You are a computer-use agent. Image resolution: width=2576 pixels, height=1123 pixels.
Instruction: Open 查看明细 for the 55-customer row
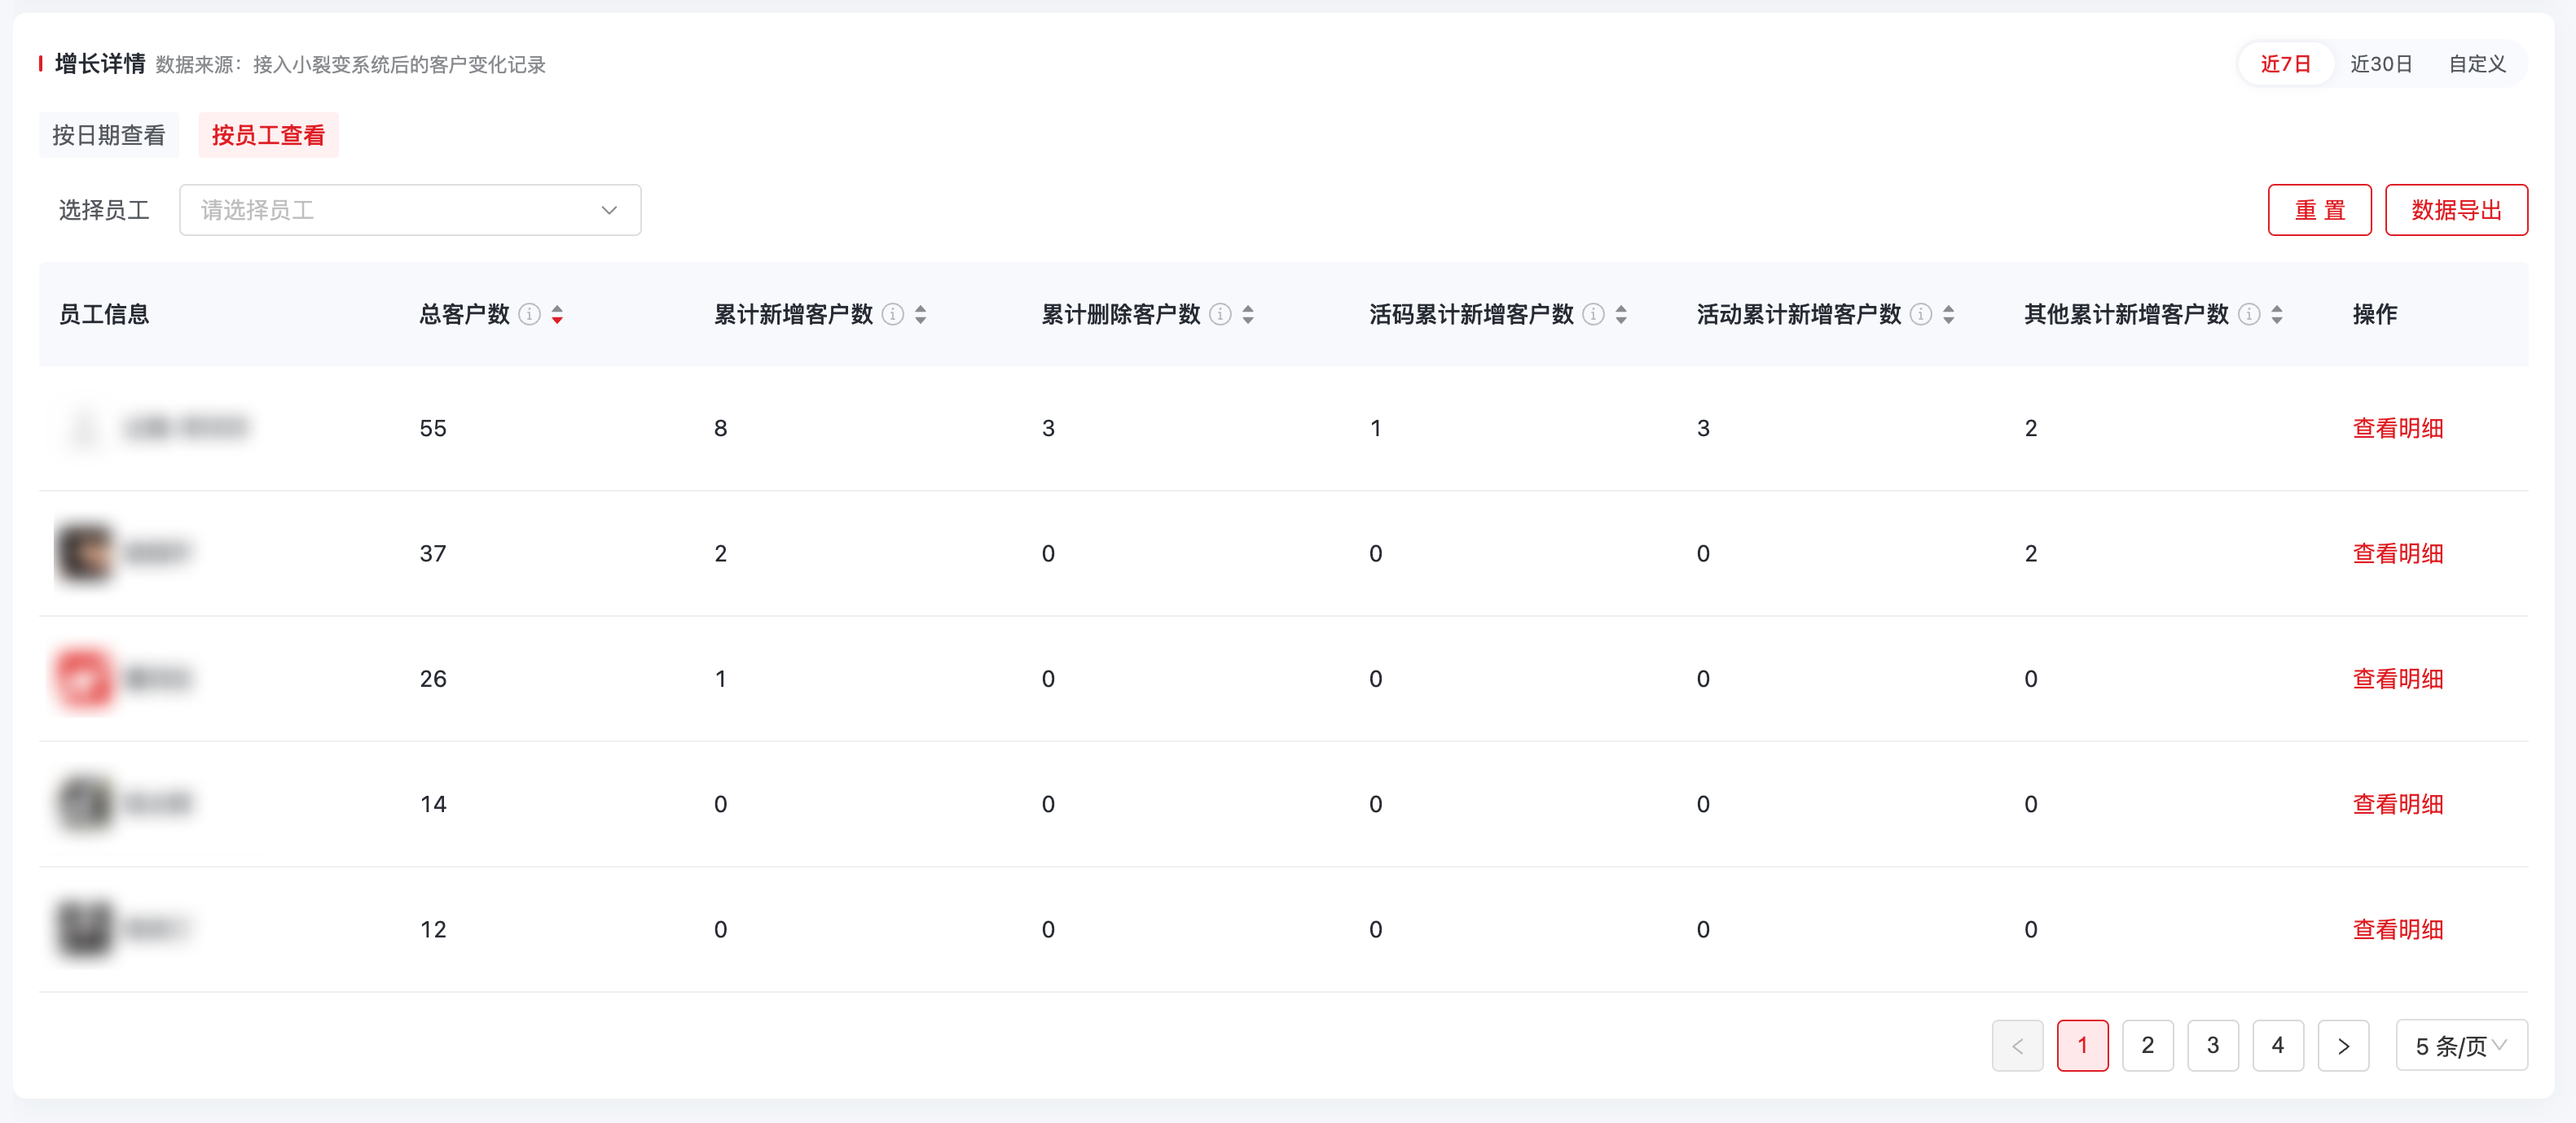(2397, 429)
